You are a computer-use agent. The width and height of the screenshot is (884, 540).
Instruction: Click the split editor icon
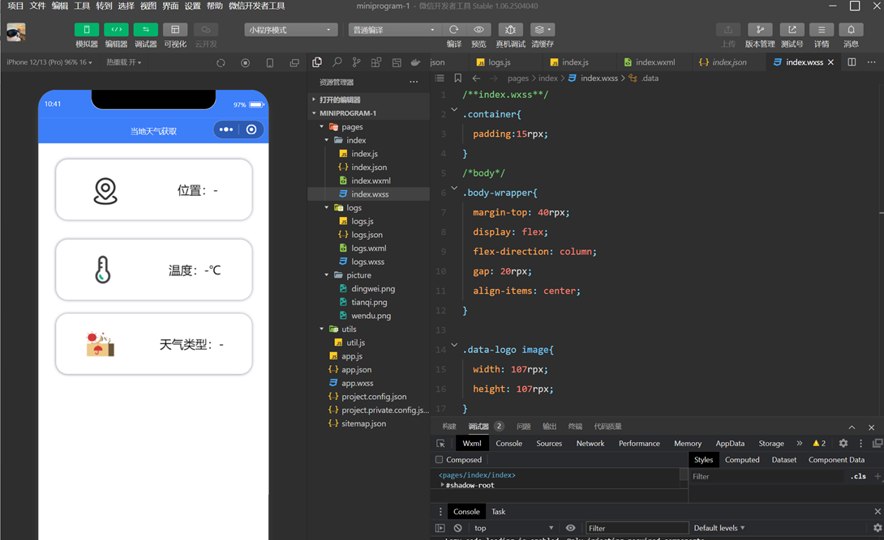[852, 62]
